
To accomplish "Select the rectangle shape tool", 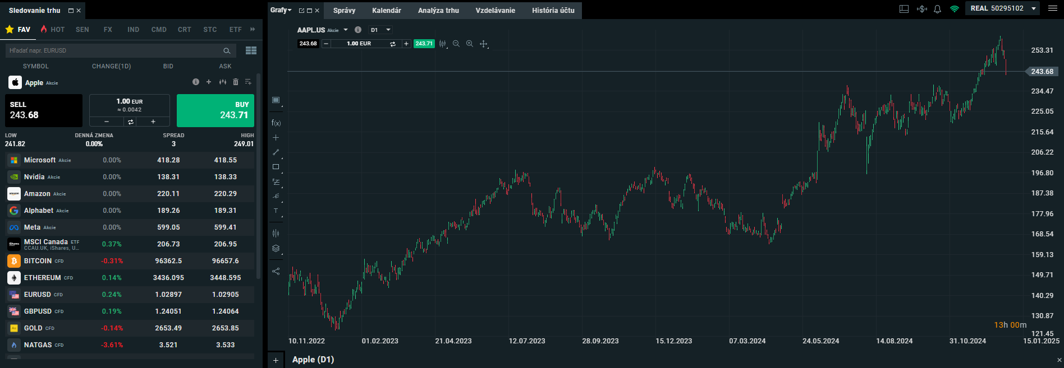I will (276, 167).
